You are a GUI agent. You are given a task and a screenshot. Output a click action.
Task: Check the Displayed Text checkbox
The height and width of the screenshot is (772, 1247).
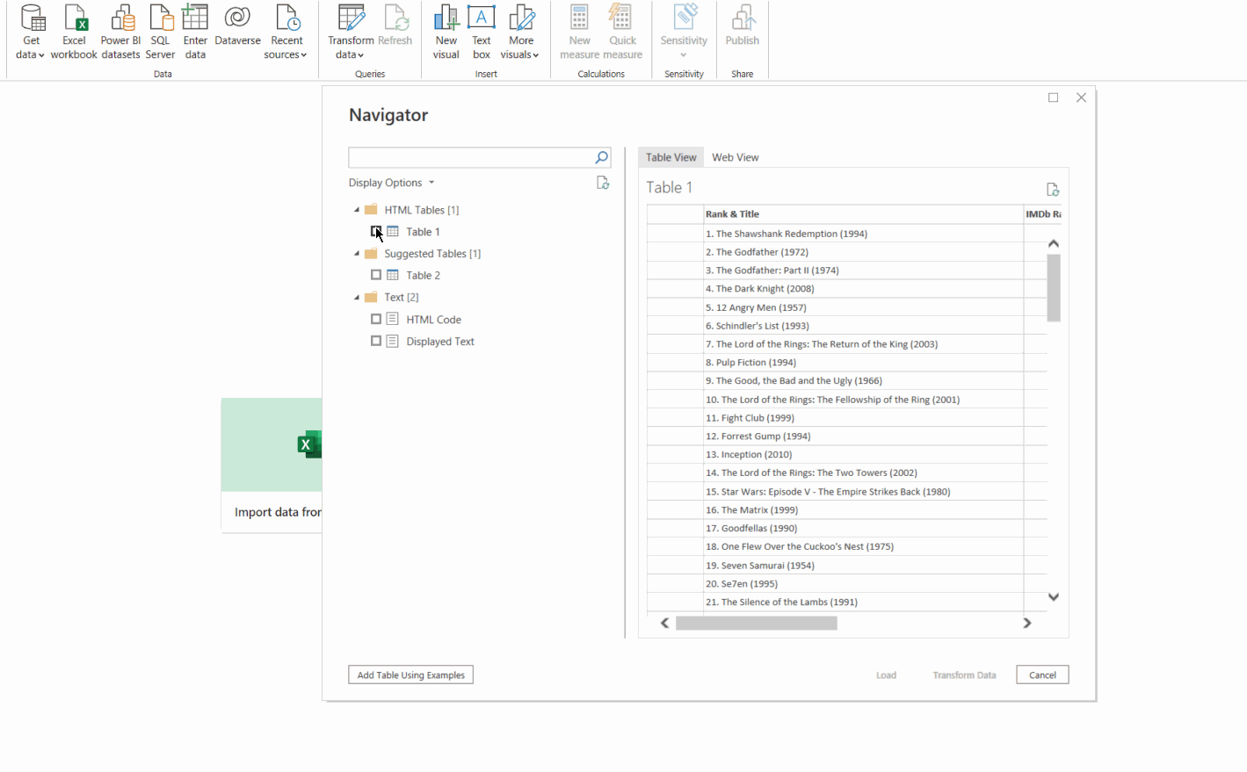click(376, 341)
